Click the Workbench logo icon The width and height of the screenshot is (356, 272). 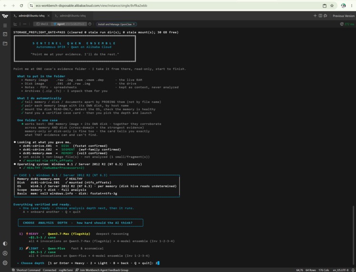coord(5,16)
